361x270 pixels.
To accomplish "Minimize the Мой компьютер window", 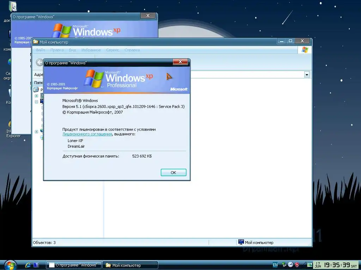I will point(282,41).
